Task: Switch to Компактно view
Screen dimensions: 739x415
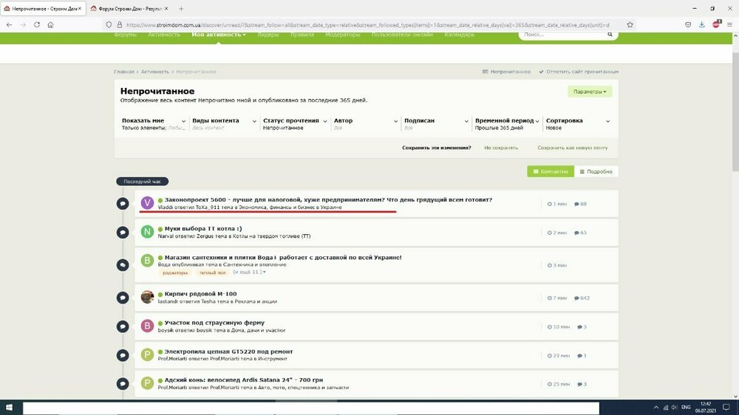Action: (x=551, y=171)
